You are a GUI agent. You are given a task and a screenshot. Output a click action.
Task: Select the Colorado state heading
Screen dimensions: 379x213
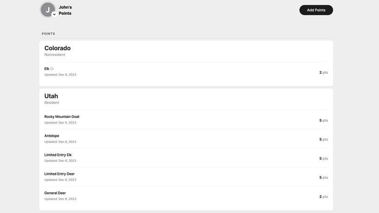(57, 48)
